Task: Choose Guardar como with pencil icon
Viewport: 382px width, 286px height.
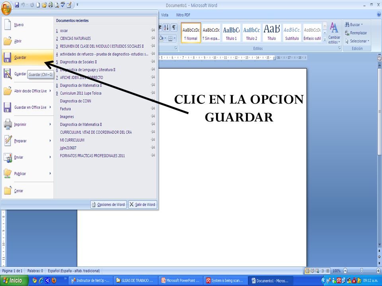Action: click(x=15, y=74)
